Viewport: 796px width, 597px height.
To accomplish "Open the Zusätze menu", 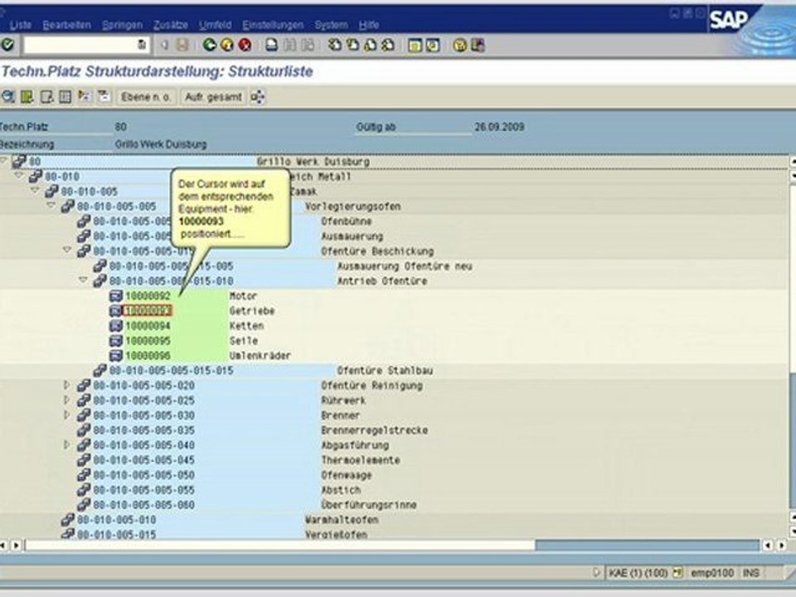I will click(171, 25).
